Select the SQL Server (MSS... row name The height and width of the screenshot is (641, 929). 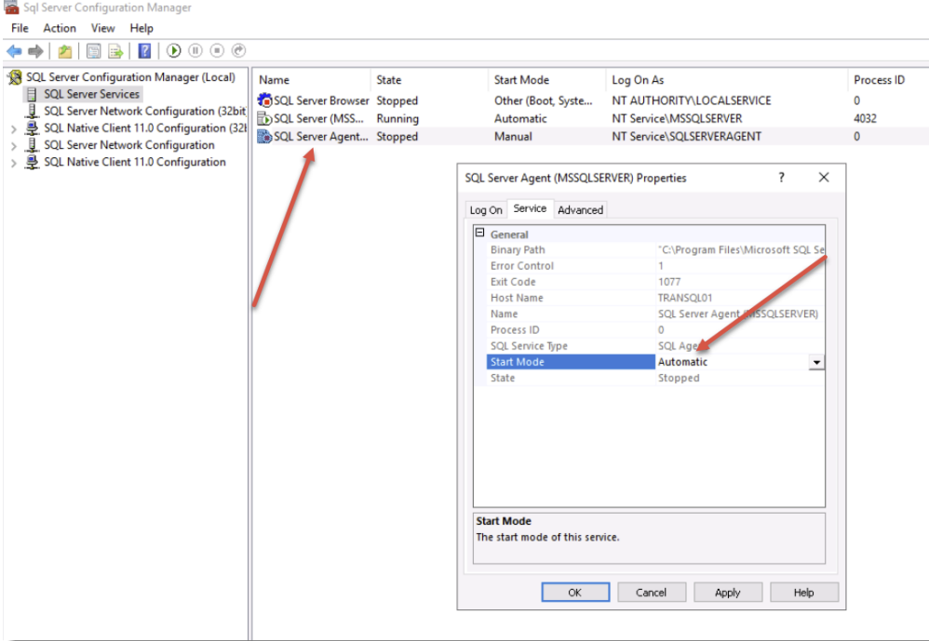pyautogui.click(x=318, y=118)
